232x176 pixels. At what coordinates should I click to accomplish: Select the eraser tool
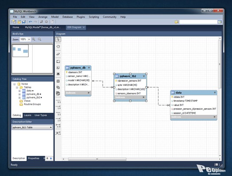click(58, 54)
